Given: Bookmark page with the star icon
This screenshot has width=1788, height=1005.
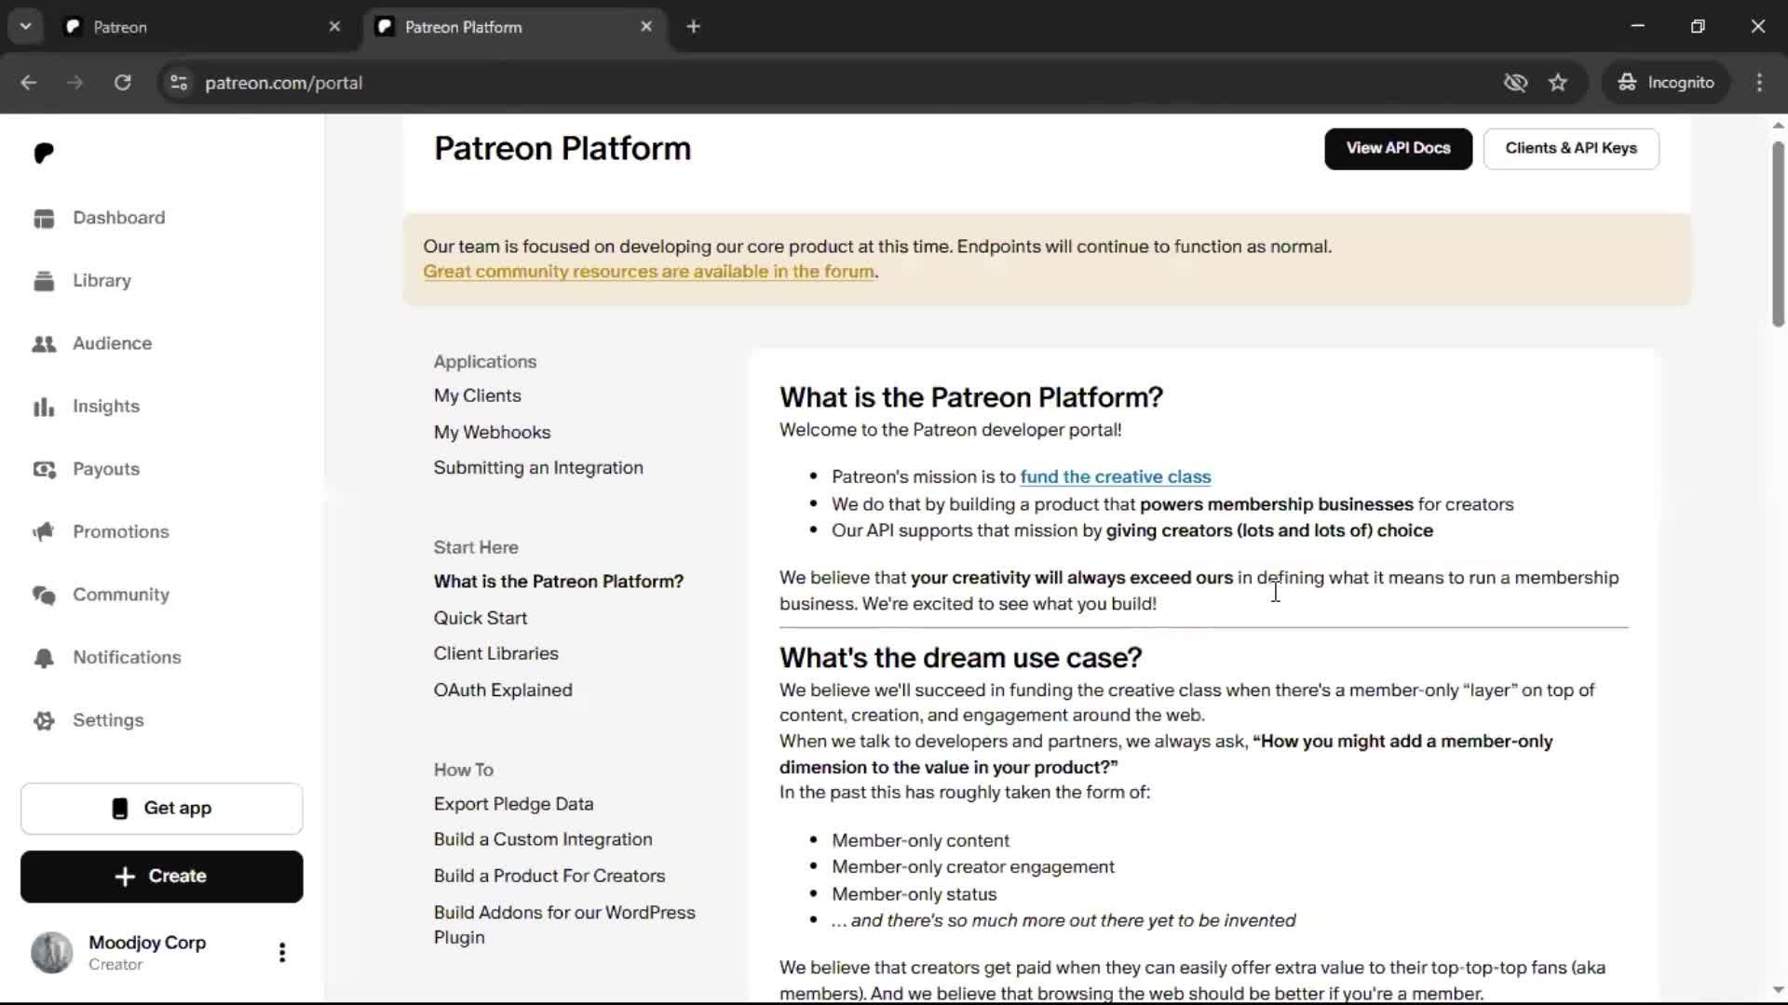Looking at the screenshot, I should 1558,83.
